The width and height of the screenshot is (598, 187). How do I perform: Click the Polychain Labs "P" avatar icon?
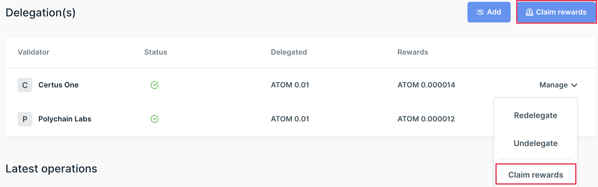click(x=25, y=119)
